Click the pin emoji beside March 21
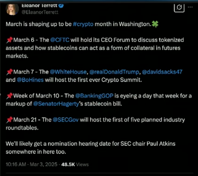198x176 pixels. pos(9,119)
